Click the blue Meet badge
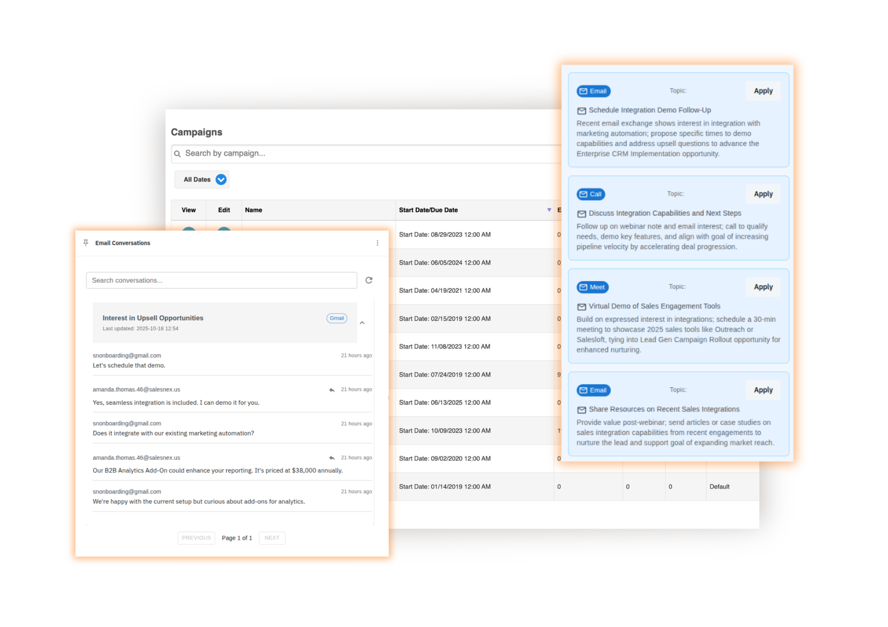This screenshot has height=627, width=888. (592, 287)
